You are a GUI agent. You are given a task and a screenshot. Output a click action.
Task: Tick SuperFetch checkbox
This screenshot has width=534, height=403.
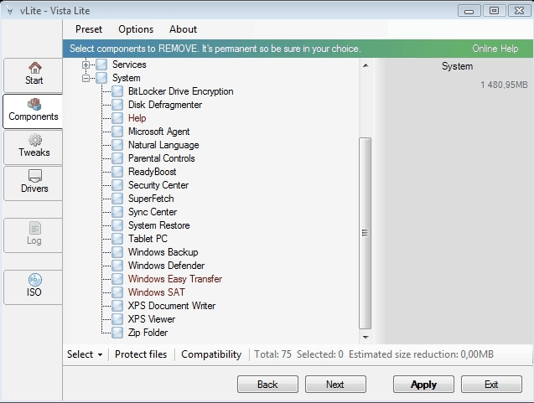click(117, 199)
